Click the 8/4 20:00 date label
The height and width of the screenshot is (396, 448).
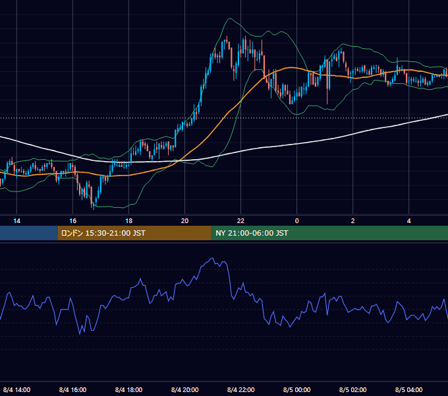point(185,389)
